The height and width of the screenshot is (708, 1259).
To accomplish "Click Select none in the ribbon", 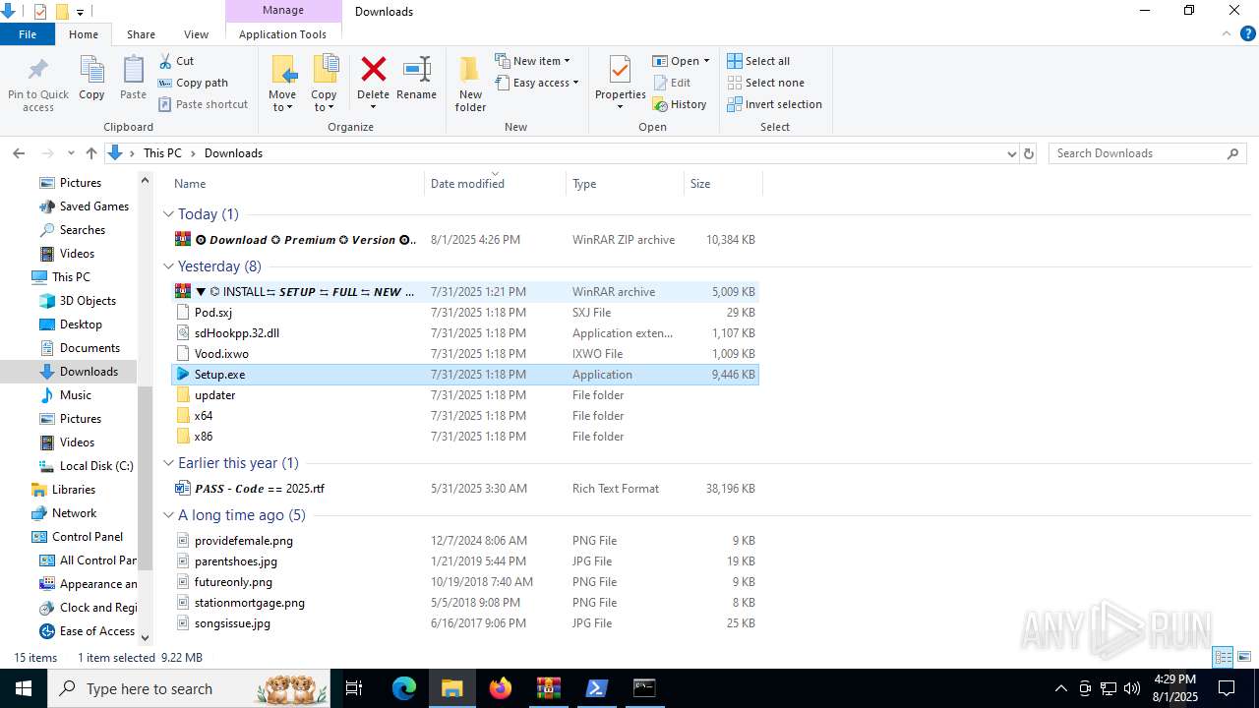I will coord(765,83).
